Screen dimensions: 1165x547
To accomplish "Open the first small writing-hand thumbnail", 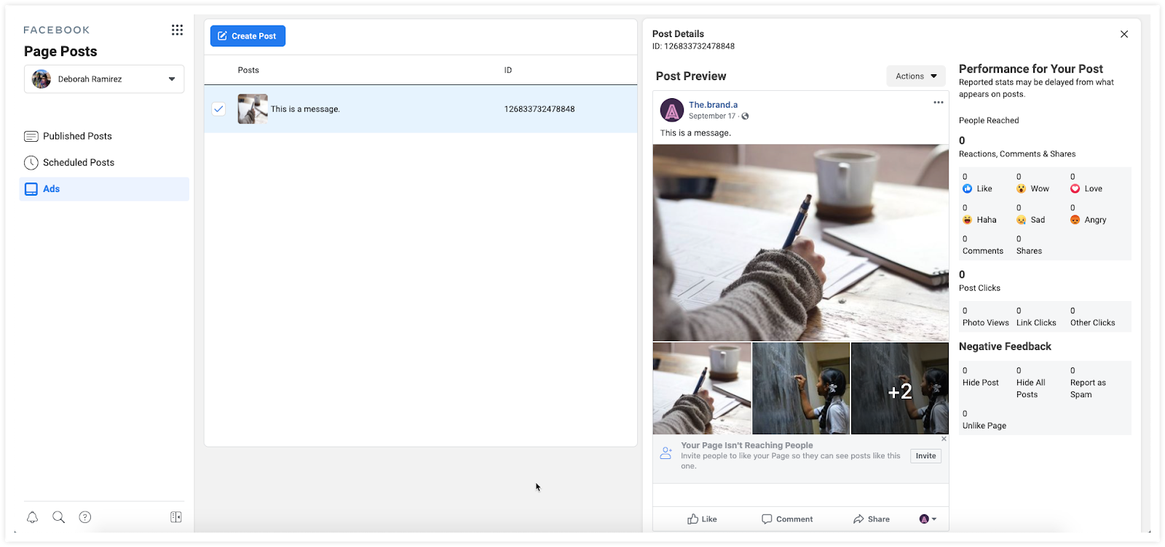I will (x=702, y=388).
